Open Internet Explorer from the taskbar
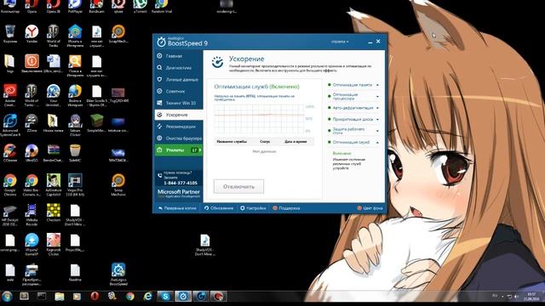The height and width of the screenshot is (306, 545). pyautogui.click(x=147, y=297)
